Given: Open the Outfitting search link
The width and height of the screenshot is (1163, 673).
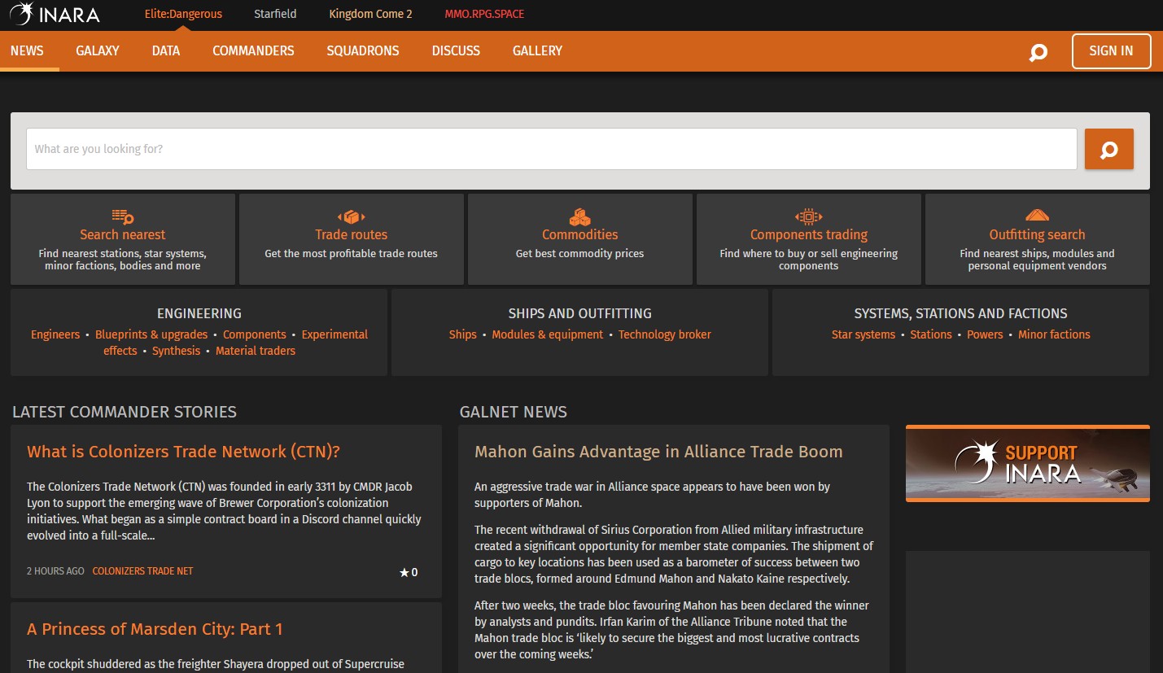Looking at the screenshot, I should (1038, 234).
